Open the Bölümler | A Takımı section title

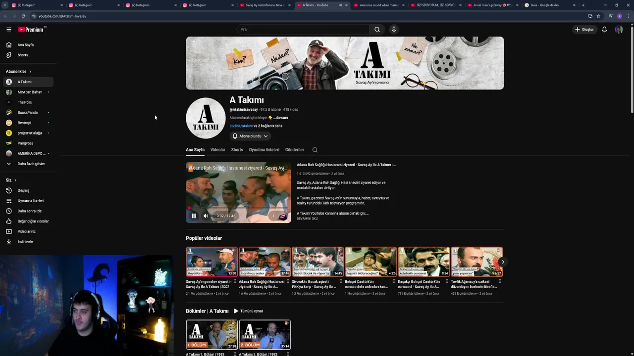[207, 311]
